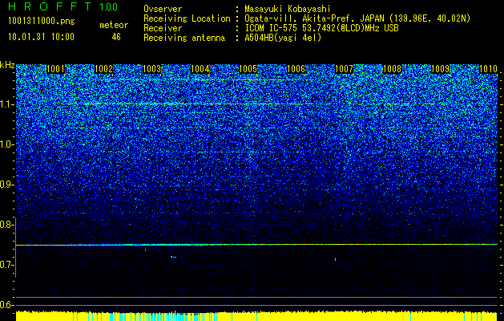Select the meteor count value 46

pos(116,37)
